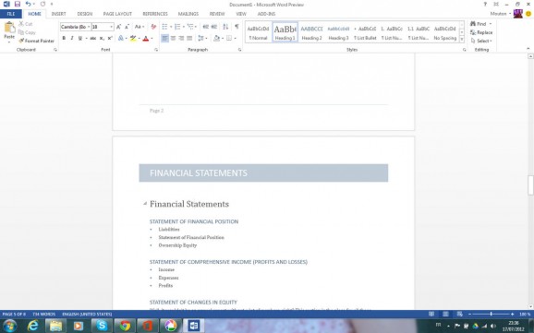Screen dimensions: 534x333
Task: Click the word count in status bar
Action: coord(44,314)
